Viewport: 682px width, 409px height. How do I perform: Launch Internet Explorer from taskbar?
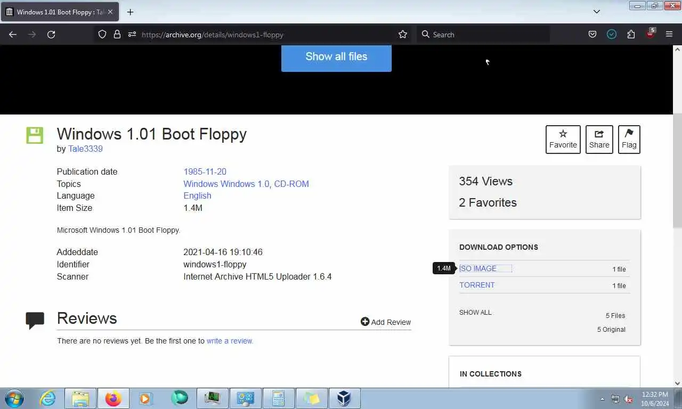[48, 398]
